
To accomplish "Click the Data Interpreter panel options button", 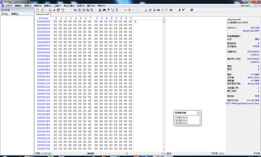I will pos(198,113).
